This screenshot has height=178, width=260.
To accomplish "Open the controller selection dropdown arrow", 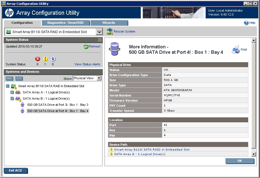I will pyautogui.click(x=99, y=32).
